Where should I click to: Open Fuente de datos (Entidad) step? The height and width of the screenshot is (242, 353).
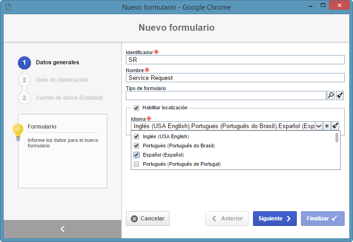69,98
